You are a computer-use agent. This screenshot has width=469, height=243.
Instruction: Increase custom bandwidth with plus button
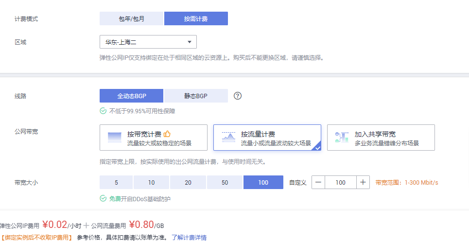[x=363, y=182]
